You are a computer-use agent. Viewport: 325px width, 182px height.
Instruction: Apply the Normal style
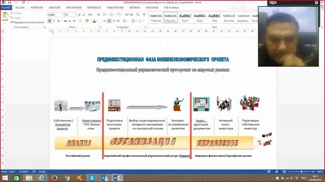click(156, 18)
